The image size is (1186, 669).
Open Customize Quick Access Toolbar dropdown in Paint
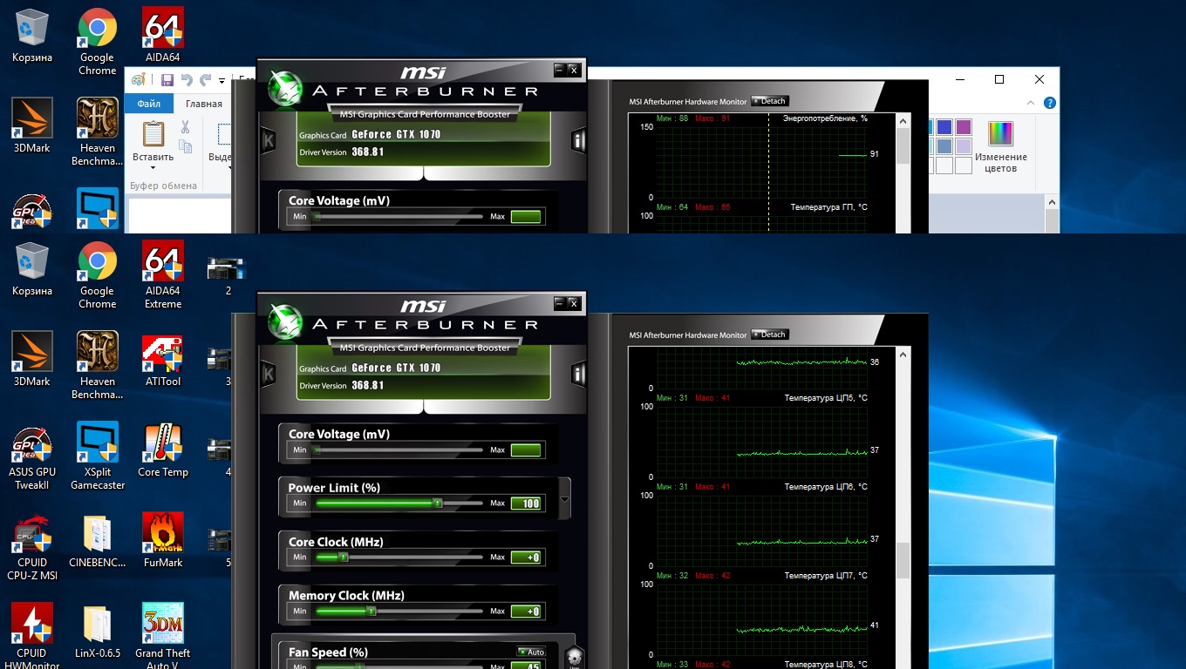[x=222, y=81]
